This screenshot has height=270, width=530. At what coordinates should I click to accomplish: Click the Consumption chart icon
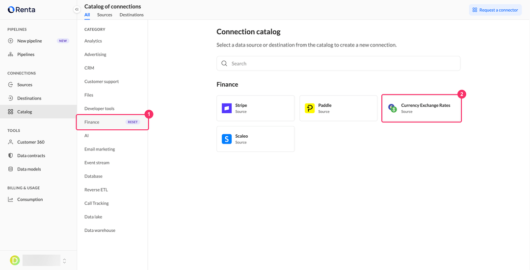click(x=10, y=199)
